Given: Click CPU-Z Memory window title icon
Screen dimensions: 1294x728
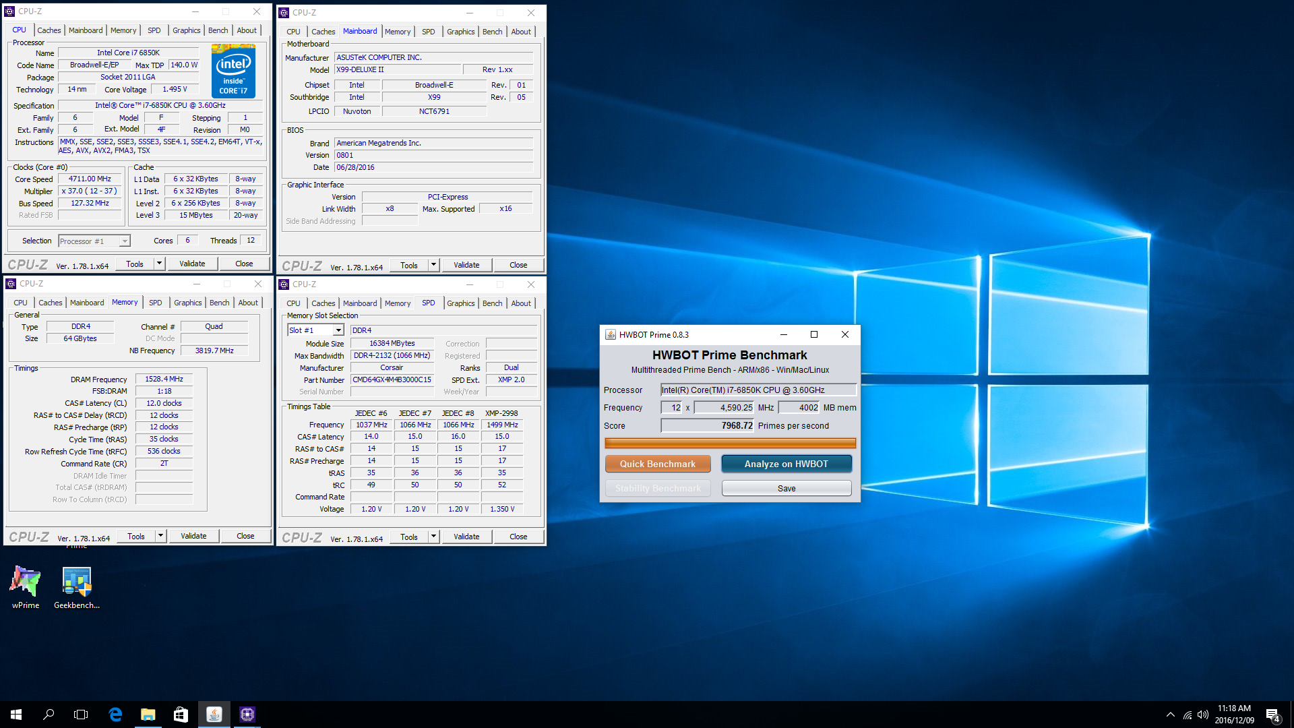Looking at the screenshot, I should pos(11,284).
